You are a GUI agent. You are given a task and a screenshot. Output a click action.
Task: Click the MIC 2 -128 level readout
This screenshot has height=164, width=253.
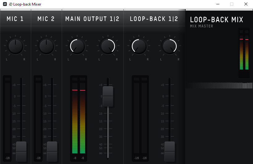point(38,158)
